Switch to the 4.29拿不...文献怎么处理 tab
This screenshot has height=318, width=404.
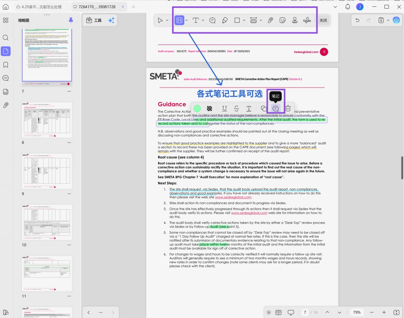[39, 7]
